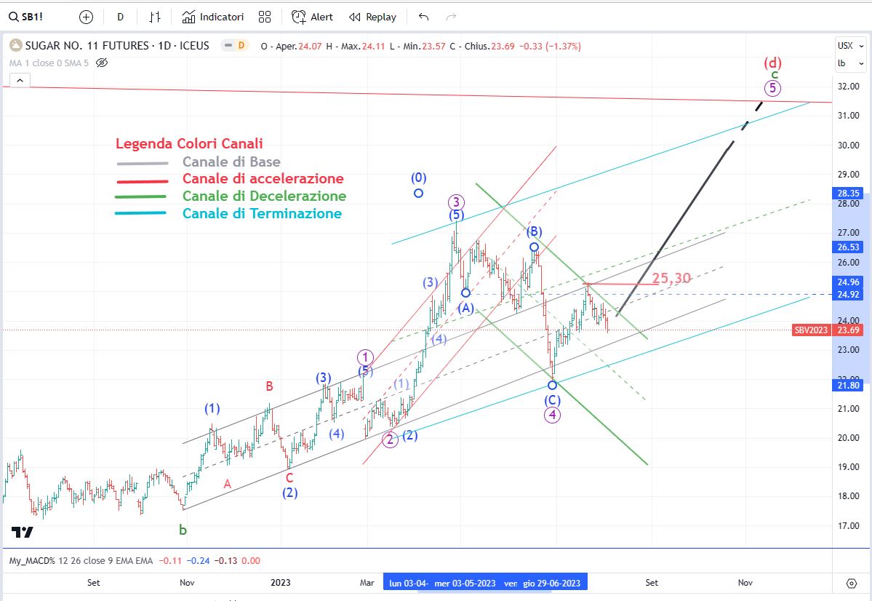Select Canale di accelerazione legend text

pyautogui.click(x=263, y=179)
